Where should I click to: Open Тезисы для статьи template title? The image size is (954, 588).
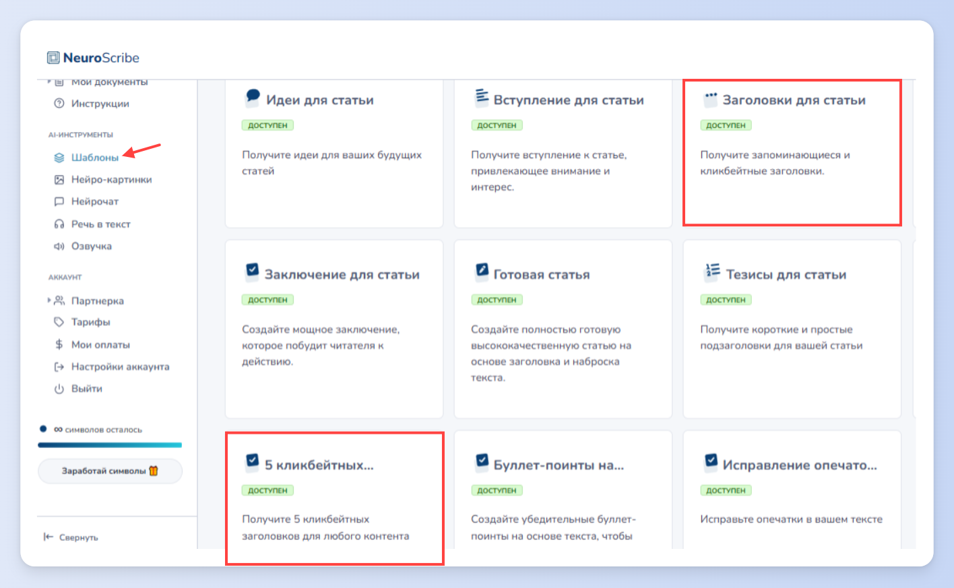[786, 275]
